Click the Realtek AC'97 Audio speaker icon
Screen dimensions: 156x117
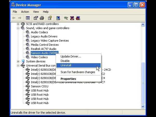(28, 49)
